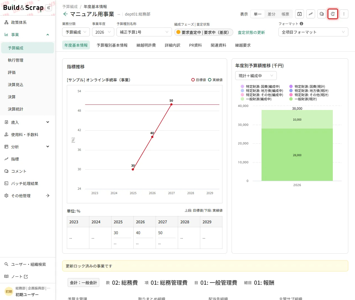Click the back arrow beside マニュアル用事業
This screenshot has height=300, width=355.
[x=65, y=14]
